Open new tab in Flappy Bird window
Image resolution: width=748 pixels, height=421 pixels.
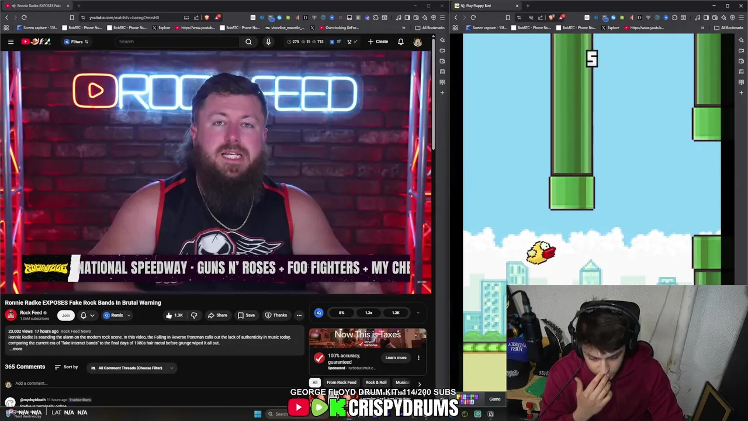click(527, 6)
